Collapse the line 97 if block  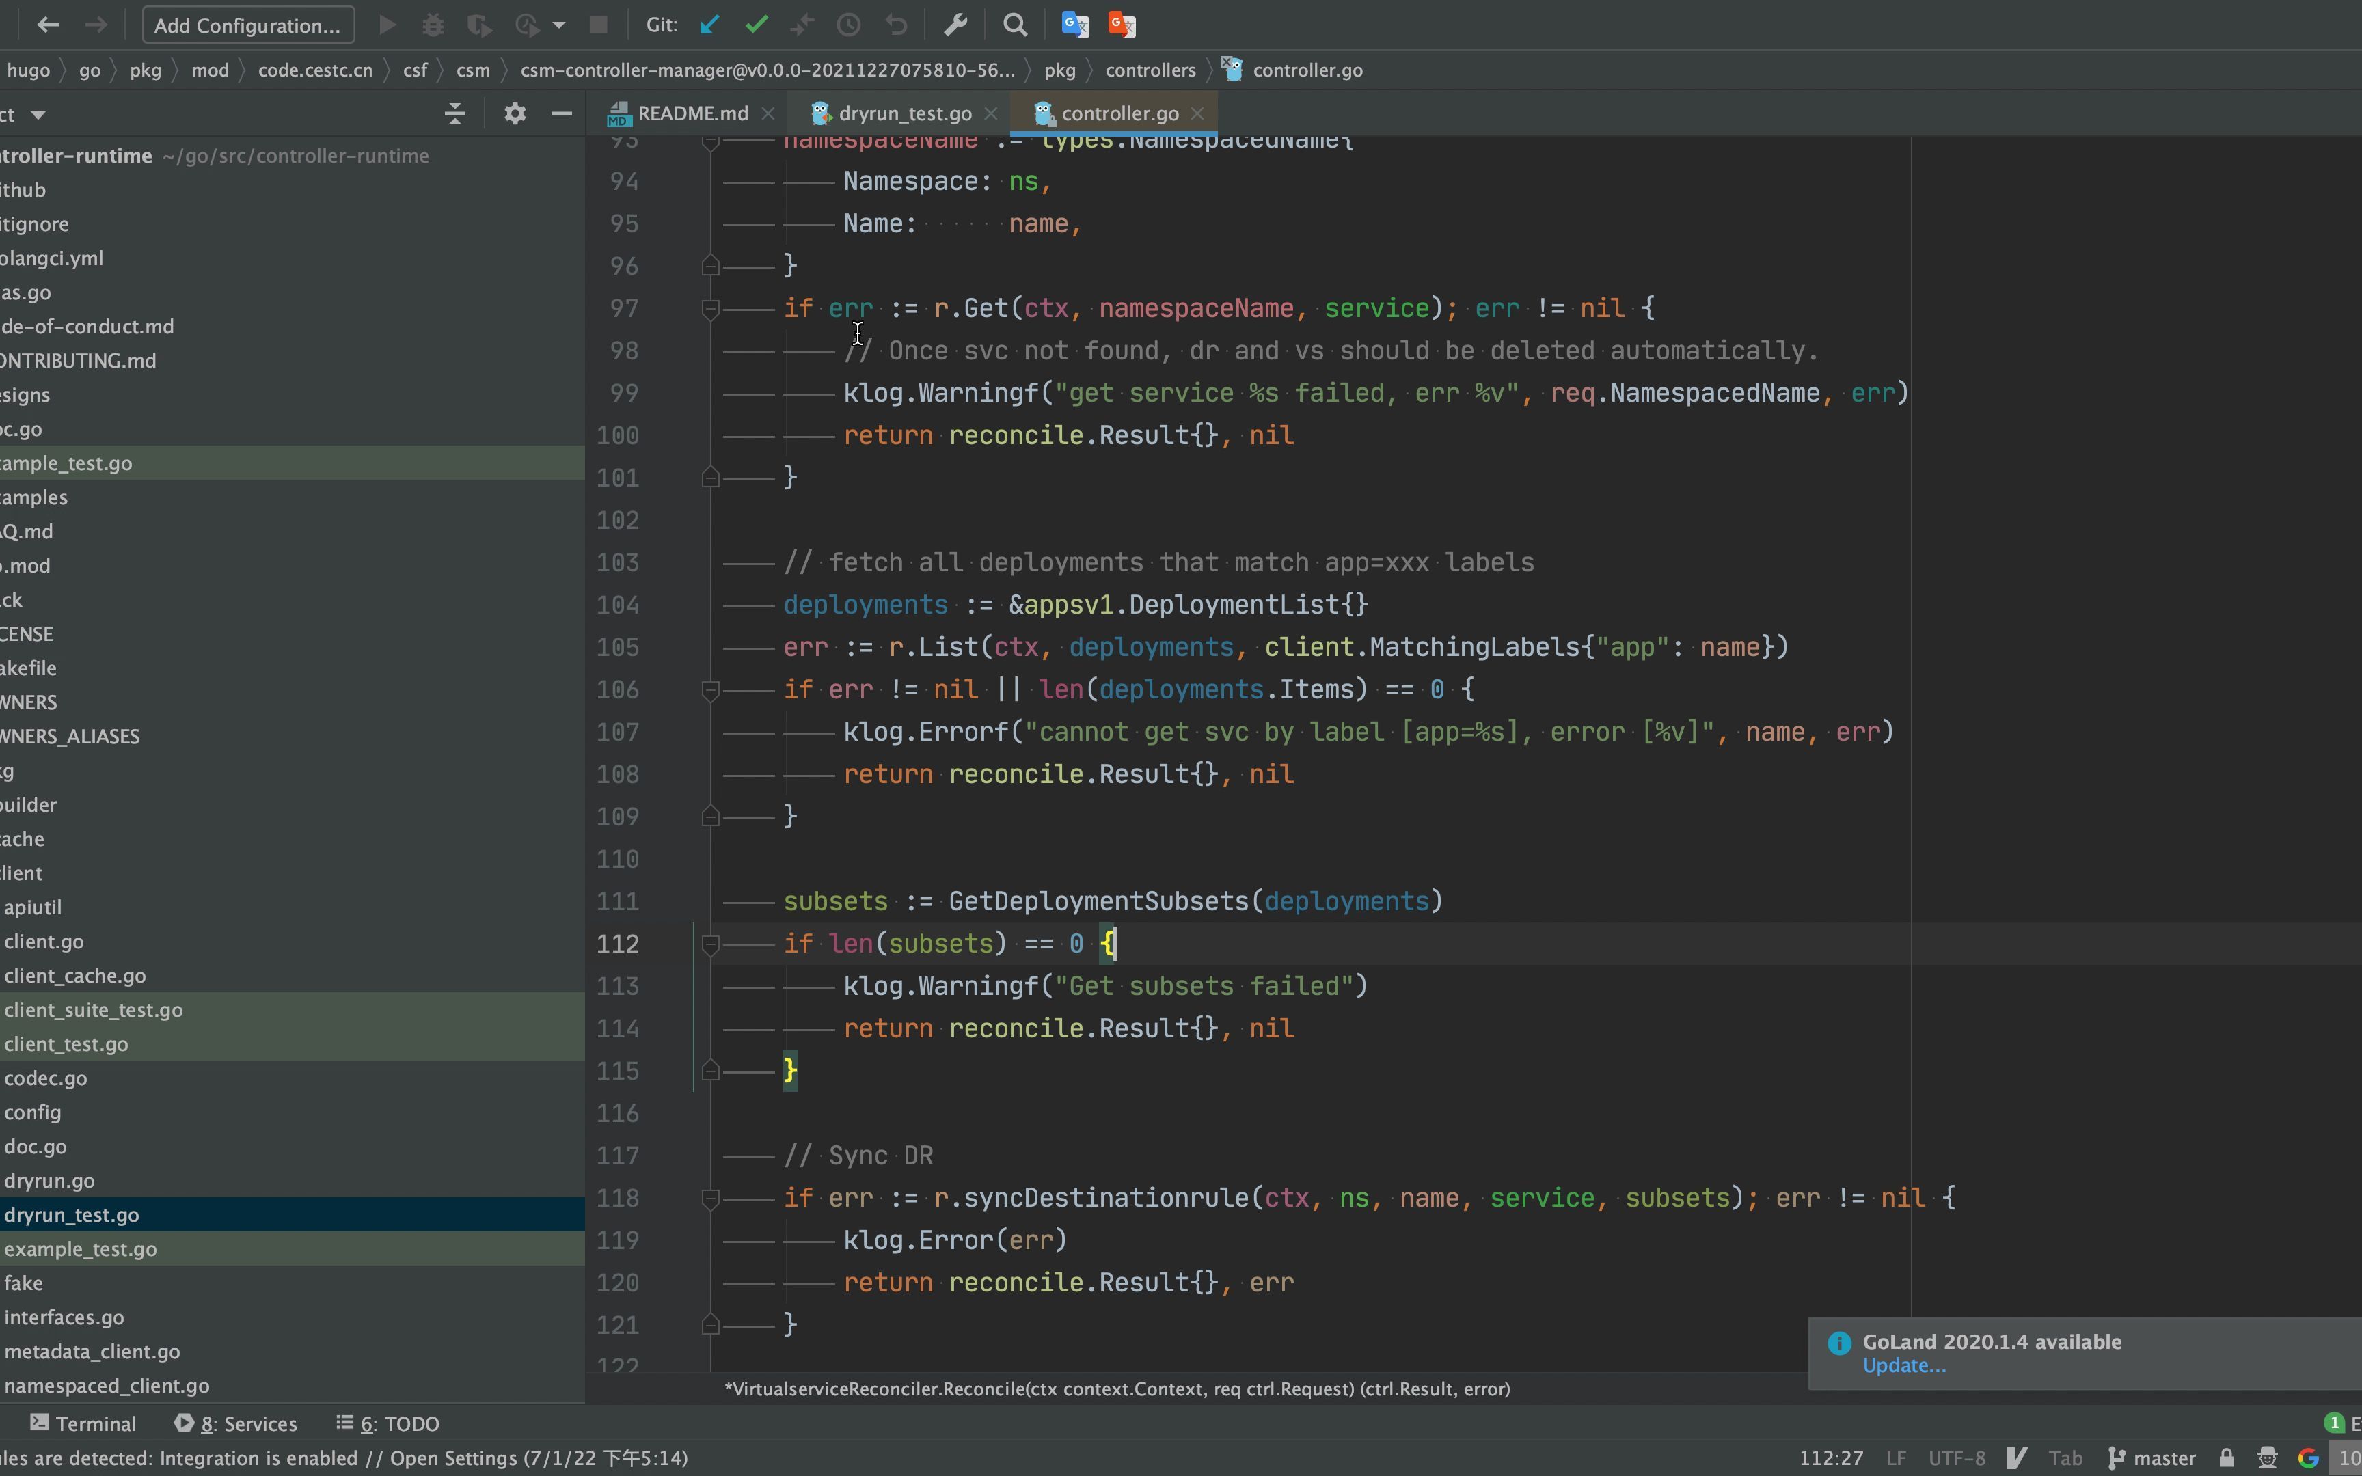tap(711, 310)
